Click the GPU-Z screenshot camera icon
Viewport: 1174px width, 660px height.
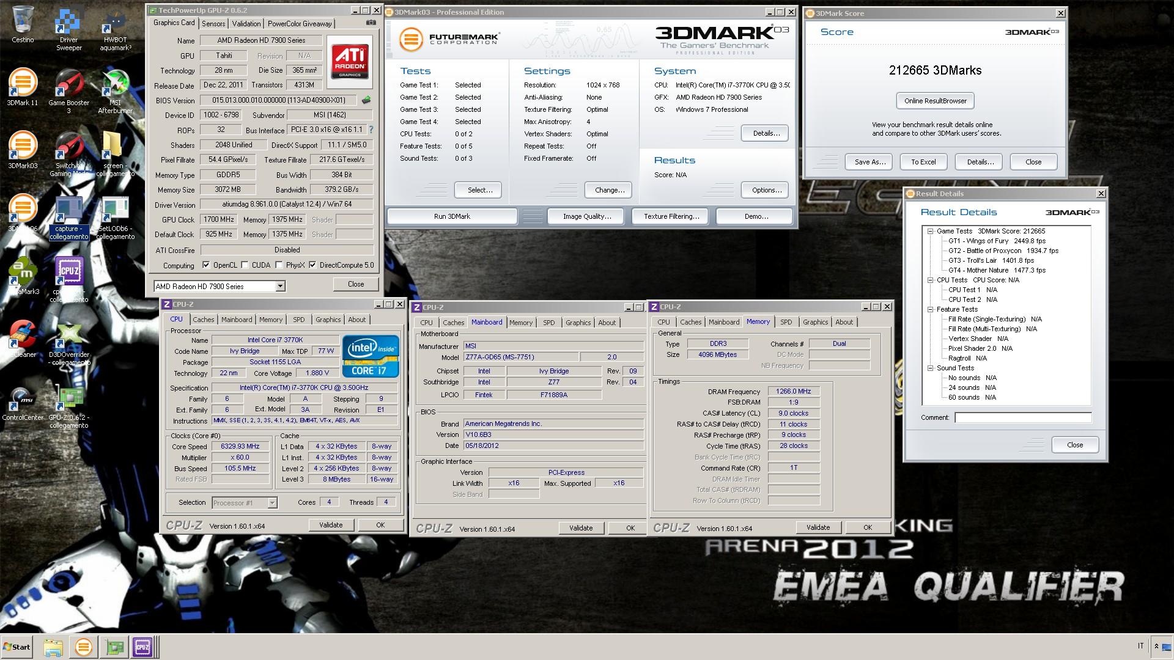coord(371,23)
